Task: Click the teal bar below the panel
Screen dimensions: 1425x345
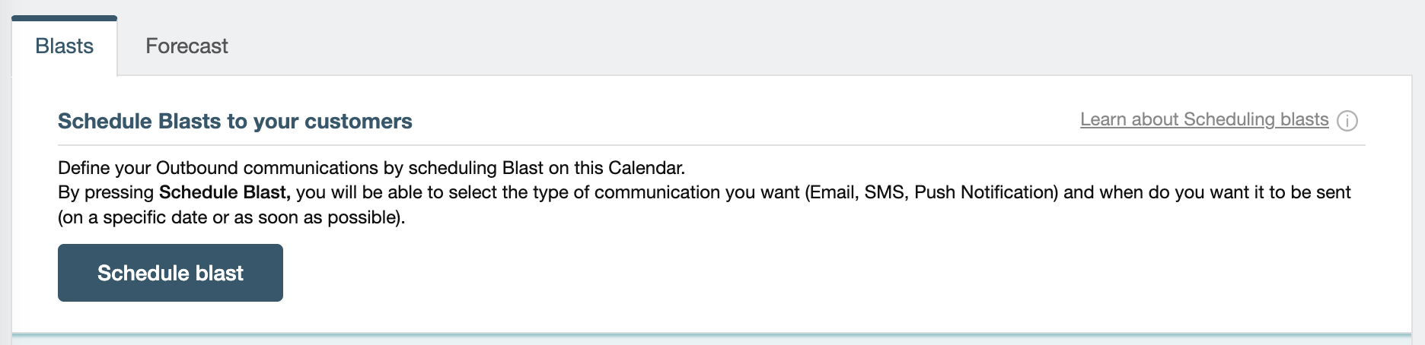Action: pos(711,334)
